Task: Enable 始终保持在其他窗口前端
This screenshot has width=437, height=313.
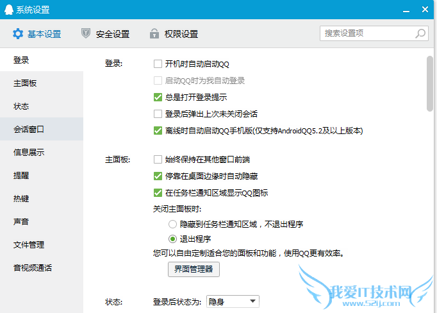Action: 158,160
